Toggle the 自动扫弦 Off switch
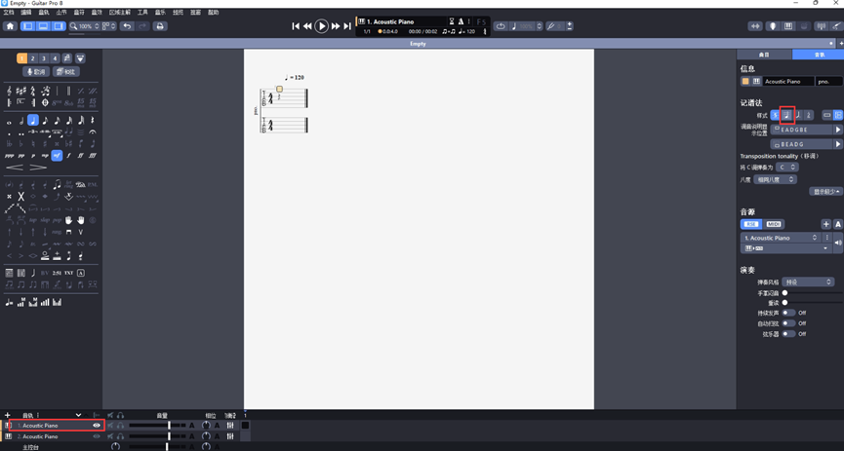844x451 pixels. point(788,323)
